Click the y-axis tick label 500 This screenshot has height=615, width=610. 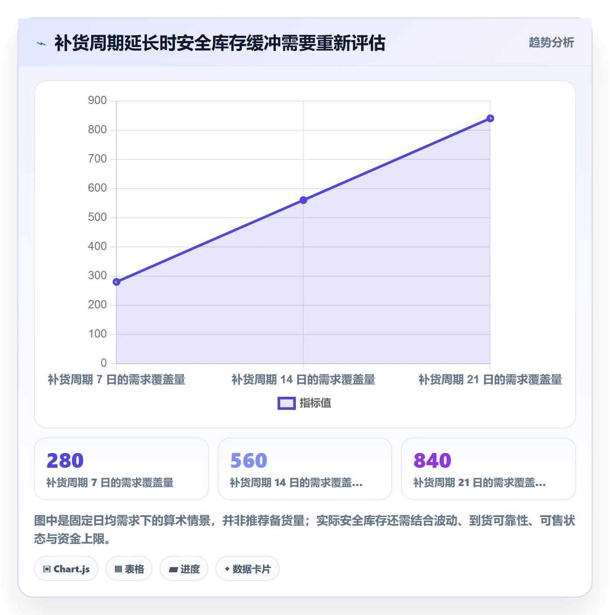pyautogui.click(x=97, y=217)
